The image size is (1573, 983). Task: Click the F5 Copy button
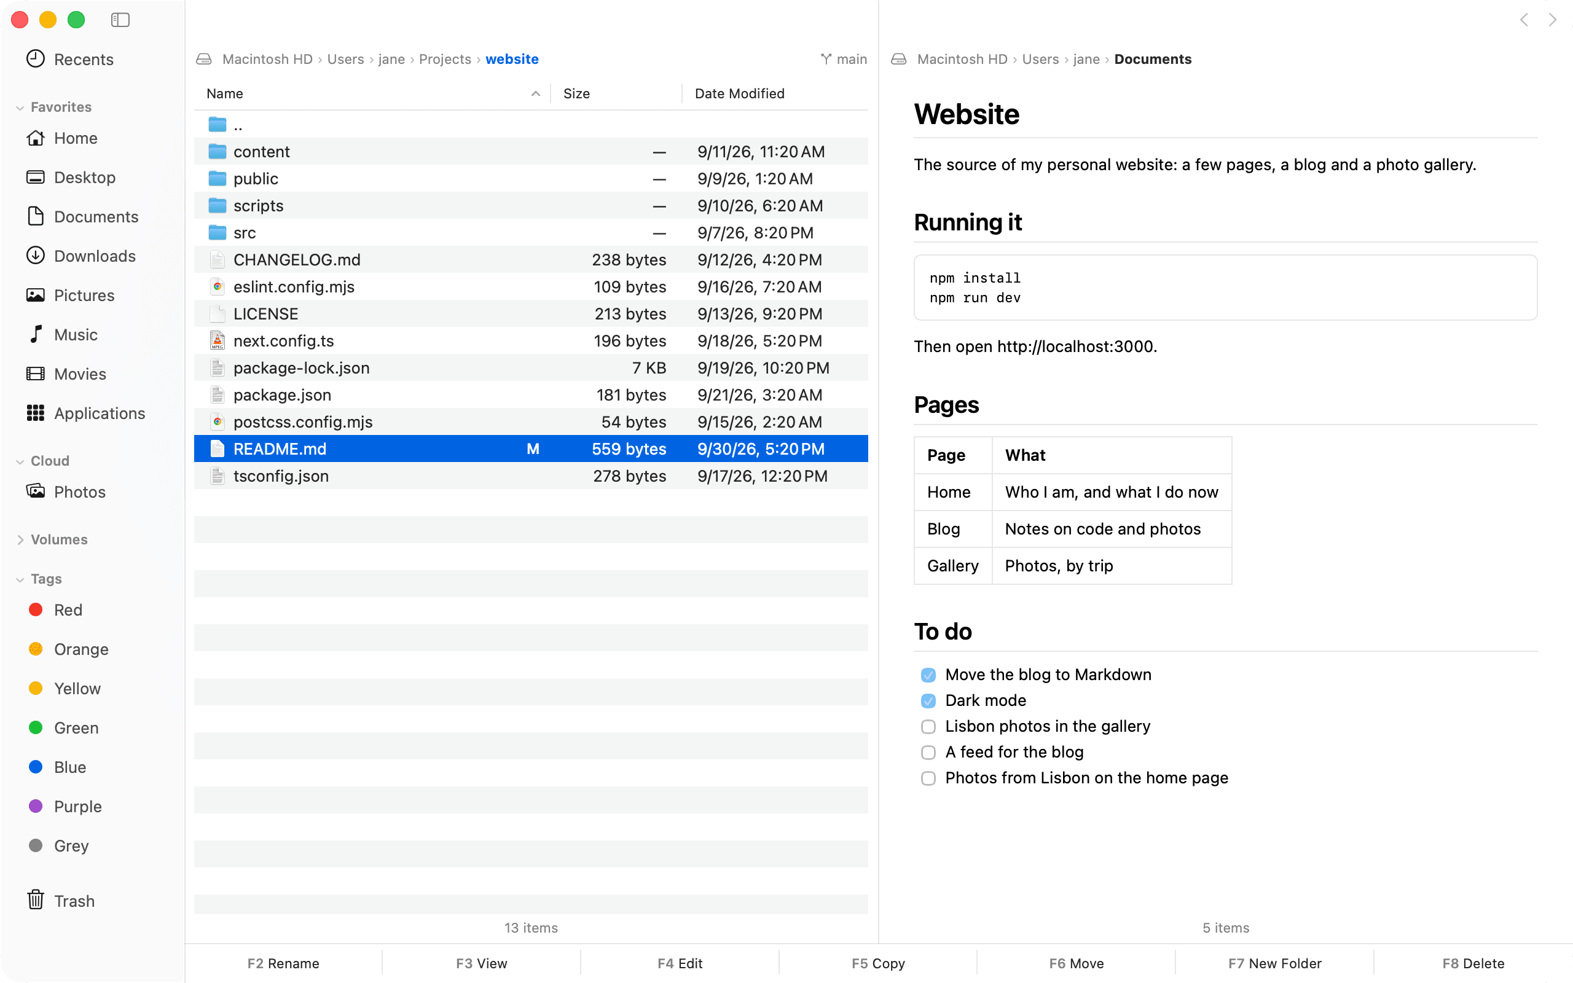[x=878, y=963]
